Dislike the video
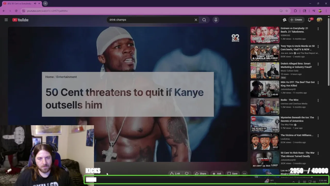The image size is (330, 186). click(x=187, y=174)
